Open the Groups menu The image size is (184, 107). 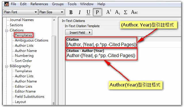click(x=58, y=4)
